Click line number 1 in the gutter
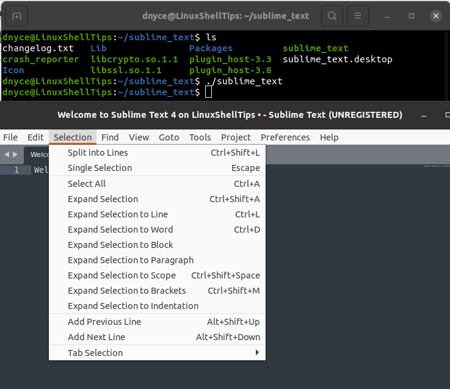This screenshot has width=450, height=389. pos(16,170)
